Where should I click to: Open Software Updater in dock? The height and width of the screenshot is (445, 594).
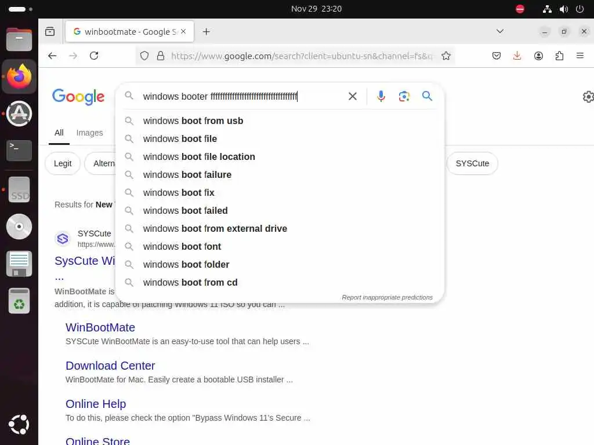pyautogui.click(x=19, y=114)
